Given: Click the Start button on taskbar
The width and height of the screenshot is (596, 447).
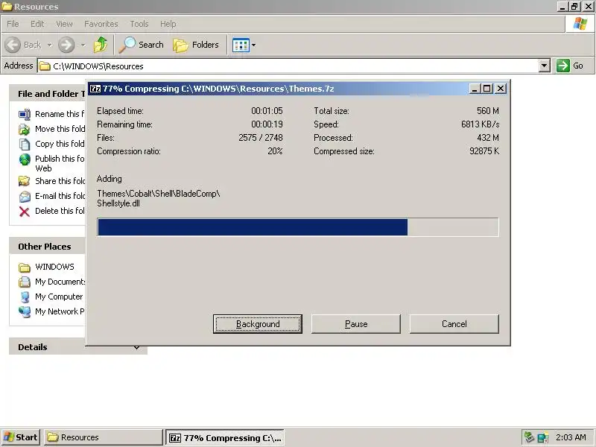Looking at the screenshot, I should (x=21, y=437).
